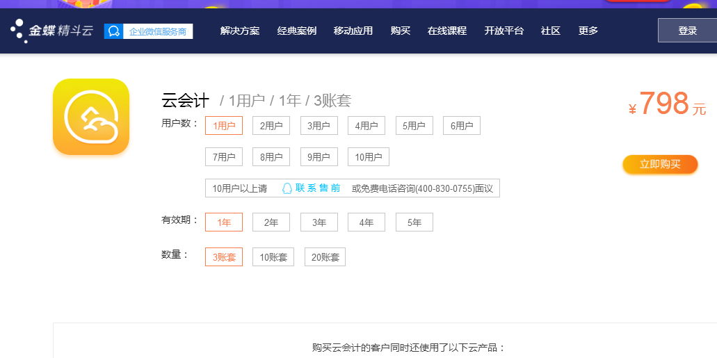Open the 企业微信服务商 badge link

pyautogui.click(x=149, y=31)
